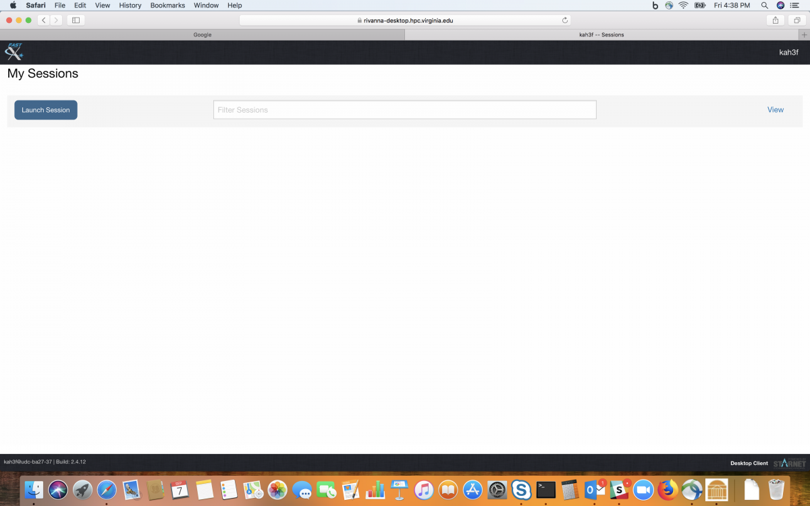
Task: Show all tabs overview icon
Action: (796, 20)
